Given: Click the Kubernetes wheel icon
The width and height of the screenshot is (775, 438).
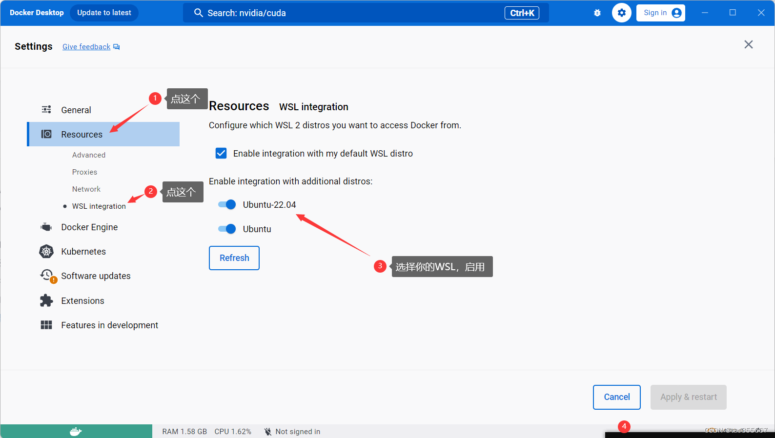Looking at the screenshot, I should pyautogui.click(x=46, y=252).
